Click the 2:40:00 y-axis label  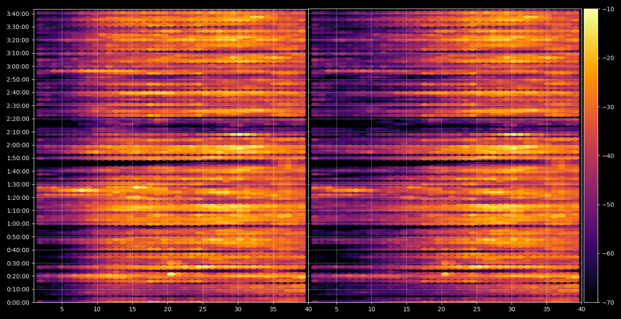[18, 92]
